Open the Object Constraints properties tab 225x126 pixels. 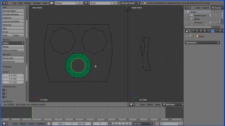coord(208,31)
